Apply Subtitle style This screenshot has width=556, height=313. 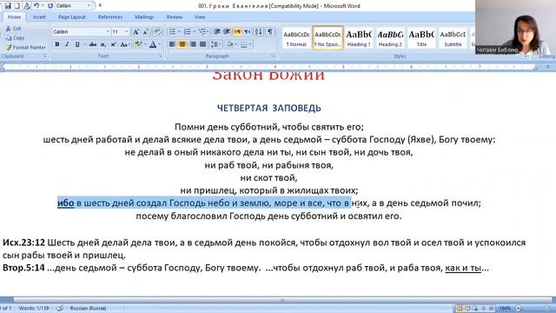(x=453, y=38)
